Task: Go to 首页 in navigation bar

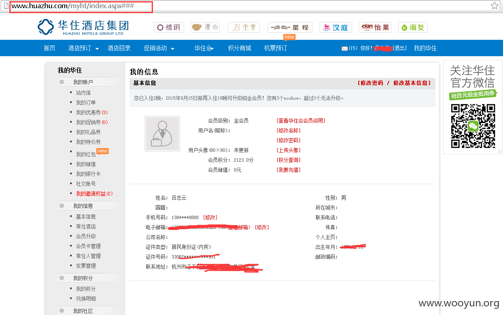Action: [x=50, y=48]
